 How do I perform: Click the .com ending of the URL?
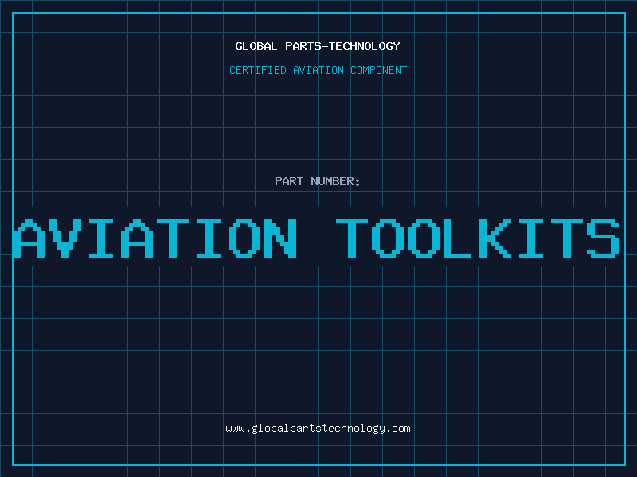click(x=398, y=429)
